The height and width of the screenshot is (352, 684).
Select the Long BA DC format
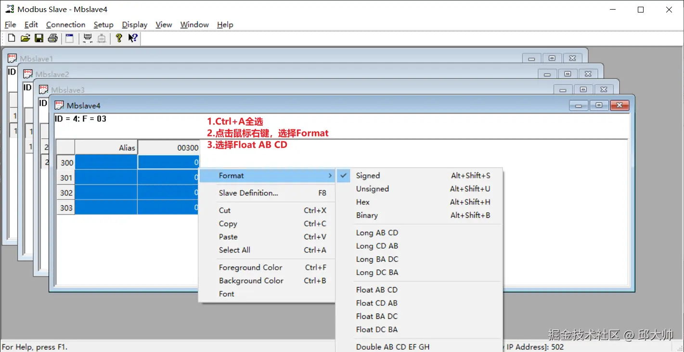(x=419, y=259)
